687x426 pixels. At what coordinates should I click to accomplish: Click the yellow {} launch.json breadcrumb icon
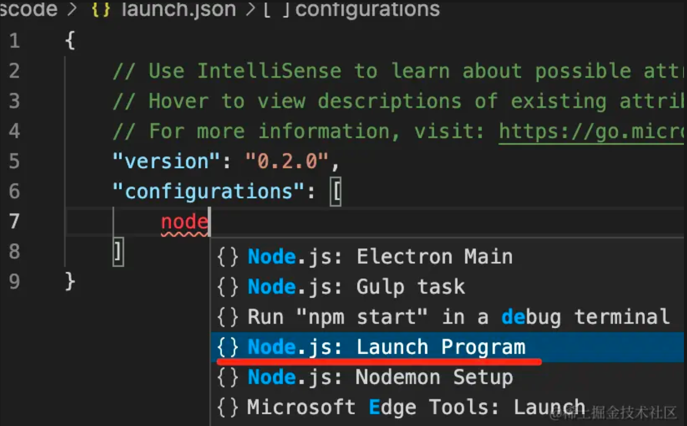coord(100,9)
